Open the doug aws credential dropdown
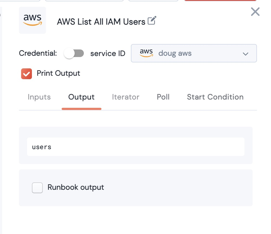 [194, 53]
